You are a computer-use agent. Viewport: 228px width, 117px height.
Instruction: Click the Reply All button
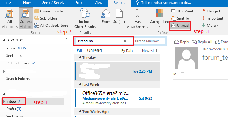click(x=202, y=42)
